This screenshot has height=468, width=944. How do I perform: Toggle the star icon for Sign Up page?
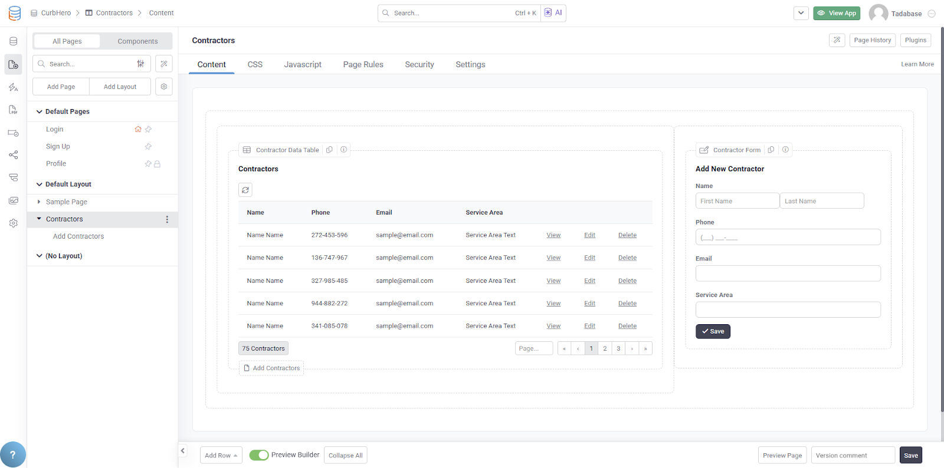click(x=148, y=146)
